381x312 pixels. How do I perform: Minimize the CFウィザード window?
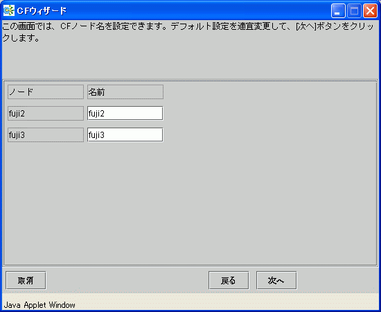click(x=338, y=11)
